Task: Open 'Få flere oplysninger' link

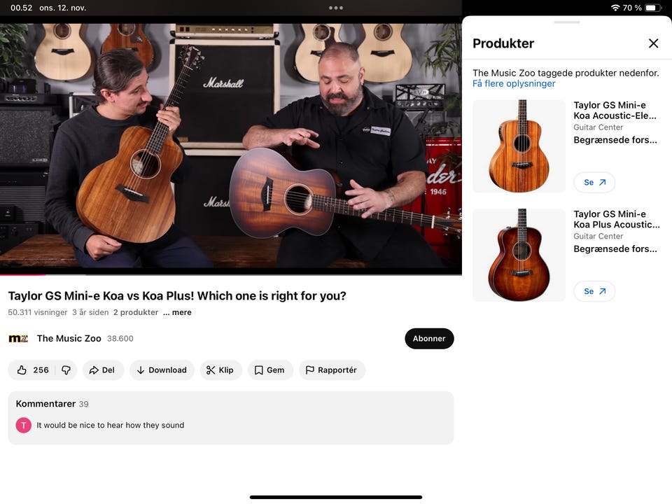Action: pos(513,83)
